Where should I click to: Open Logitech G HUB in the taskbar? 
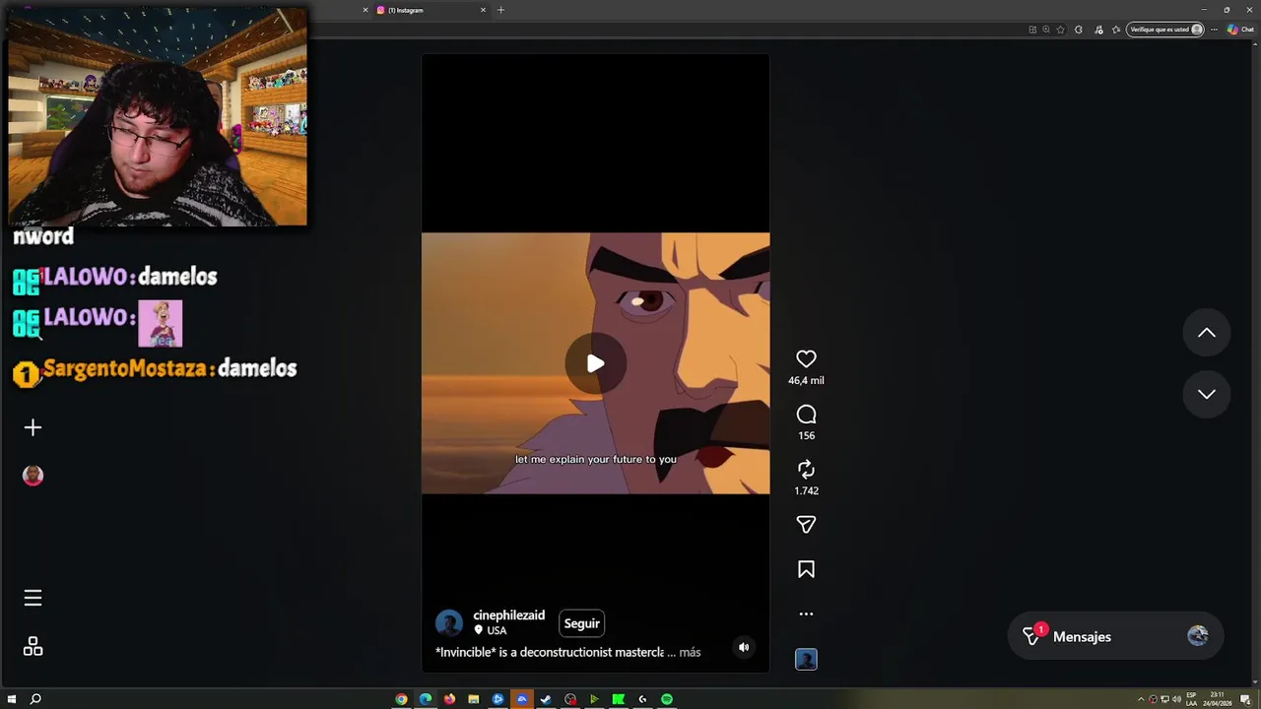(642, 699)
